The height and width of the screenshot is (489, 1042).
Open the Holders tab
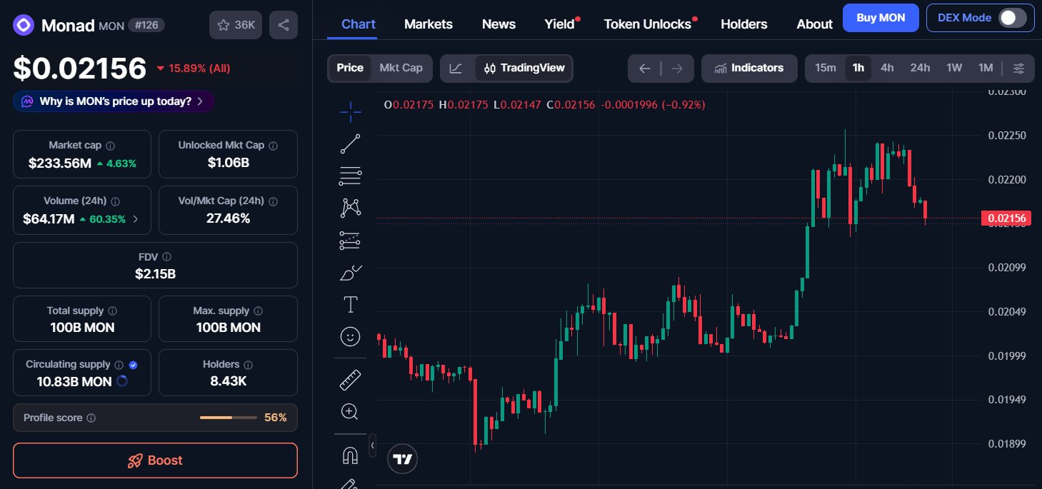click(743, 24)
